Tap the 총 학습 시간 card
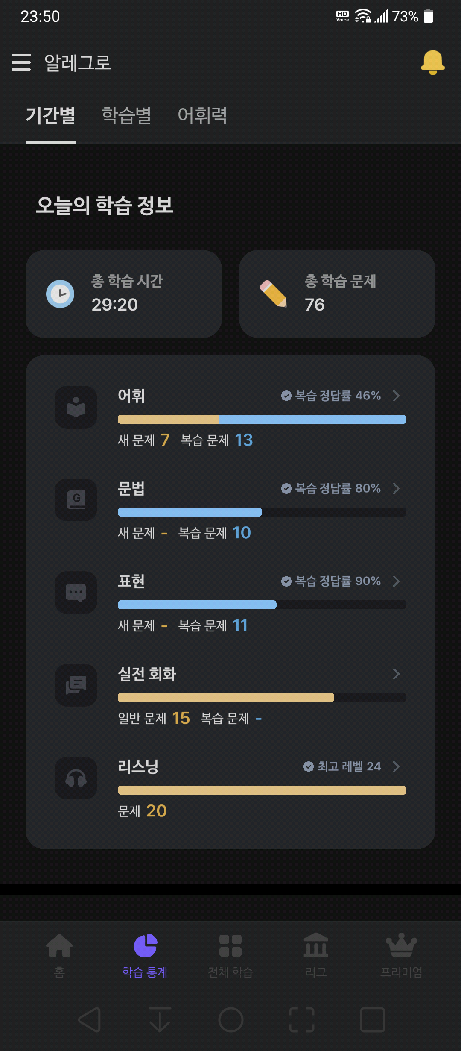 [x=124, y=294]
